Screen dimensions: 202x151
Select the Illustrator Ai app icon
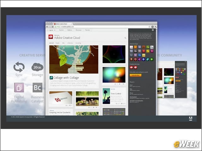pyautogui.click(x=135, y=47)
